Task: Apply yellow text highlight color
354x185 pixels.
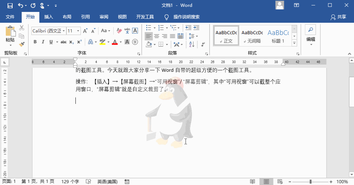Action: pyautogui.click(x=102, y=42)
